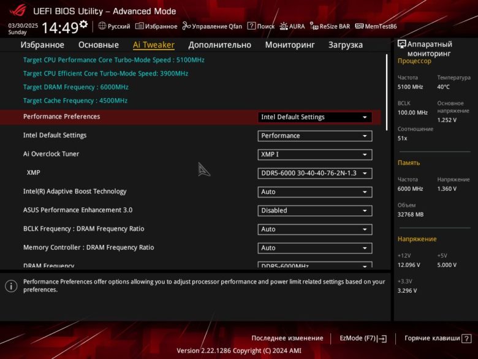
Task: Select the Ai Overclock Tuner label
Action: [51, 154]
